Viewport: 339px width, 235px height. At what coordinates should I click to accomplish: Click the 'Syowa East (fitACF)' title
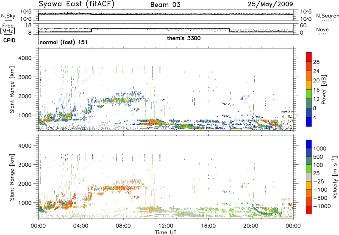[x=76, y=4]
